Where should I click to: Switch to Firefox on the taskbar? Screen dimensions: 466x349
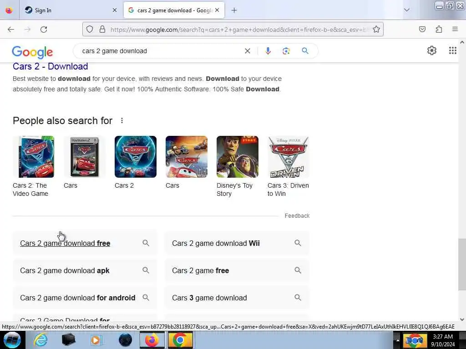tap(152, 340)
